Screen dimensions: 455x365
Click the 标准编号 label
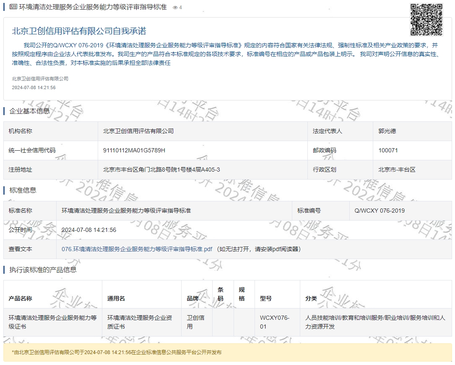point(309,211)
